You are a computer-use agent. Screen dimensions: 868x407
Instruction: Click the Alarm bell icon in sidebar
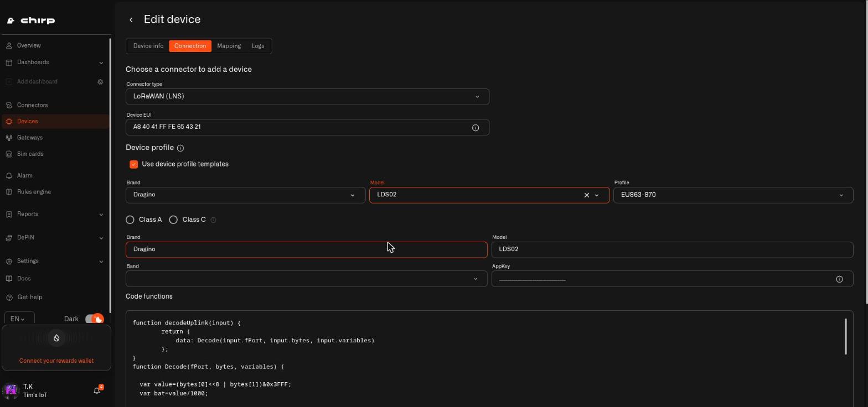coord(9,176)
